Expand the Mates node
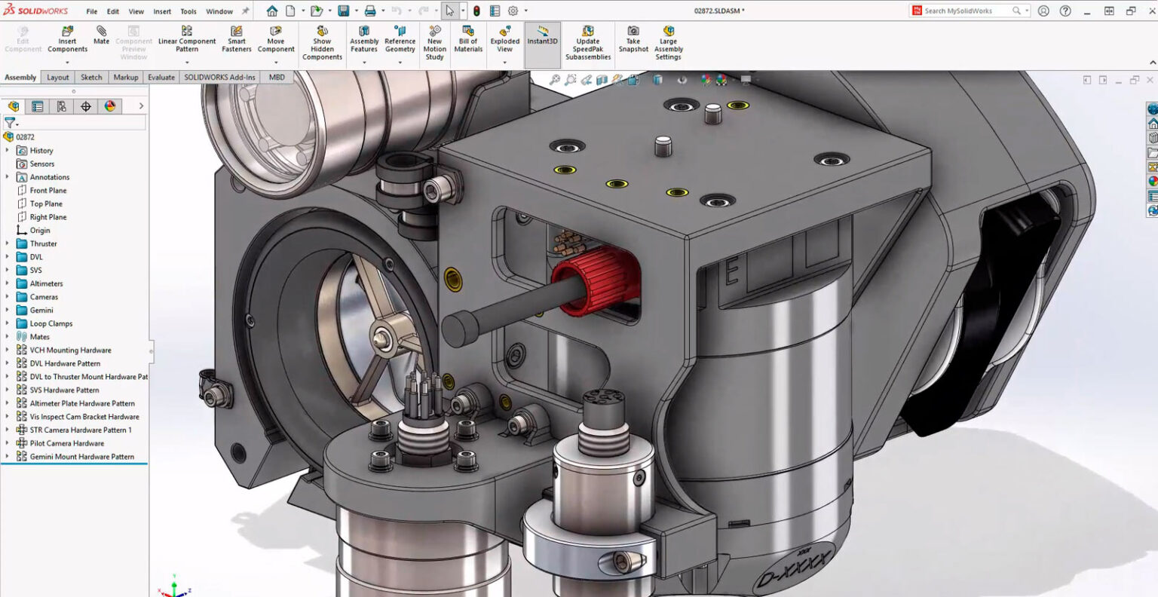Image resolution: width=1158 pixels, height=597 pixels. 8,337
